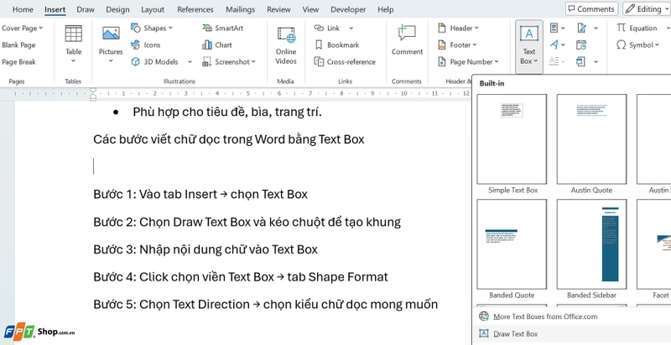Click the Drop Cap icon
This screenshot has width=671, height=345.
pos(554,61)
